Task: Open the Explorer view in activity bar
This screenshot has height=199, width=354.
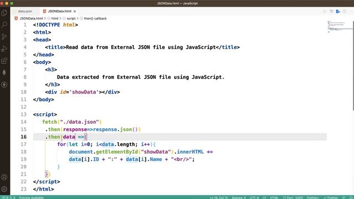Action: [4, 13]
